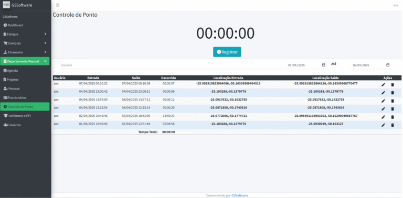Open calendar picker for 16/04/2025 end date
The image size is (403, 198).
pos(388,65)
